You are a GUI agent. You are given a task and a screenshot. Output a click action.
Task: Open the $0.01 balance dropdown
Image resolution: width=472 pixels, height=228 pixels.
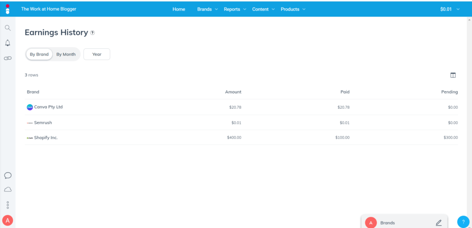(449, 9)
